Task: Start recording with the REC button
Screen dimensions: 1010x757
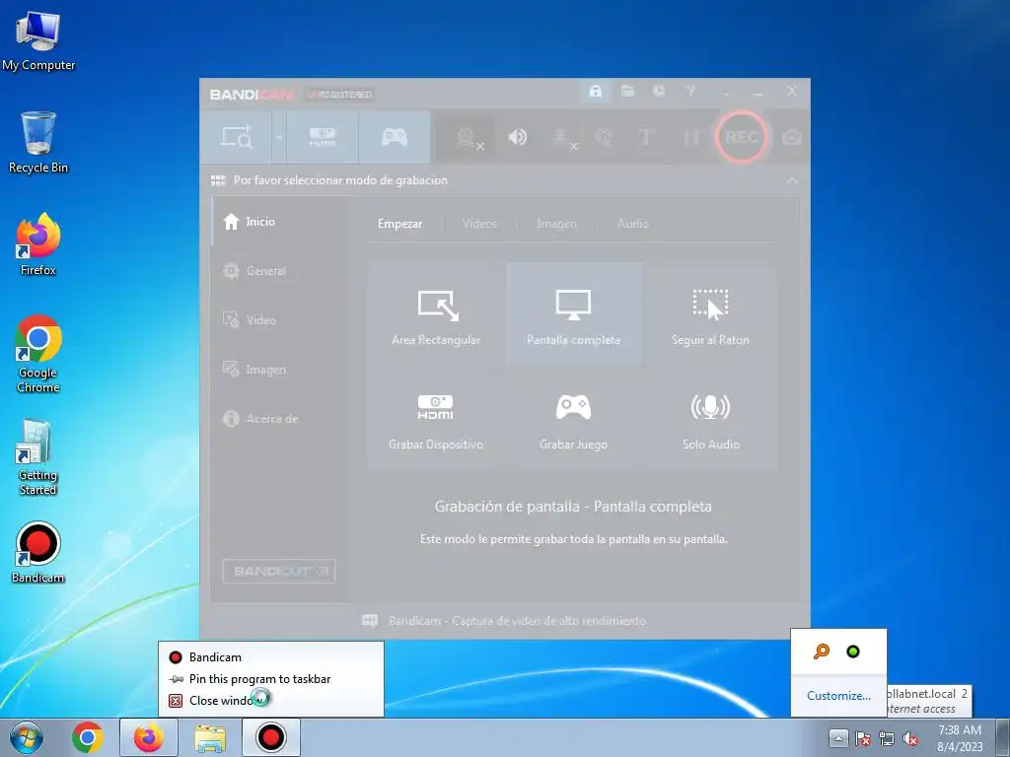Action: (741, 137)
